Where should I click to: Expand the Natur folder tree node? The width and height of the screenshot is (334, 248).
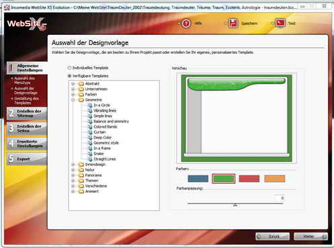point(73,170)
